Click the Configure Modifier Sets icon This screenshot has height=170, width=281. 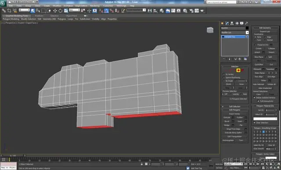pyautogui.click(x=245, y=59)
